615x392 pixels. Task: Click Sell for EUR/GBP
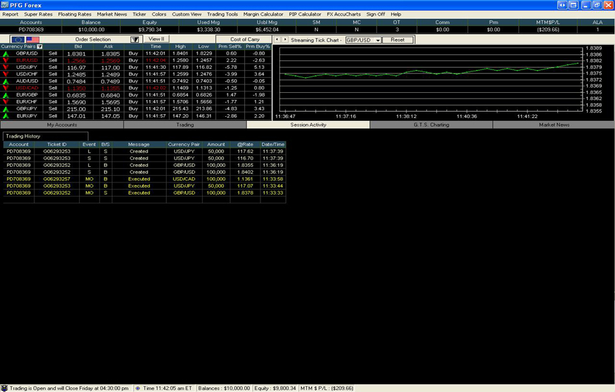[53, 95]
